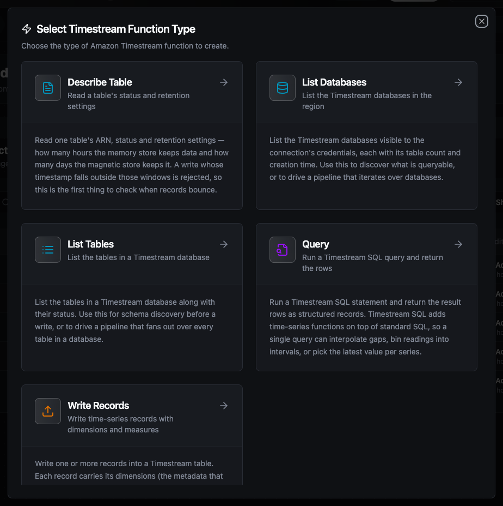The height and width of the screenshot is (506, 503).
Task: Click the arrow on the List Databases card
Action: tap(458, 82)
